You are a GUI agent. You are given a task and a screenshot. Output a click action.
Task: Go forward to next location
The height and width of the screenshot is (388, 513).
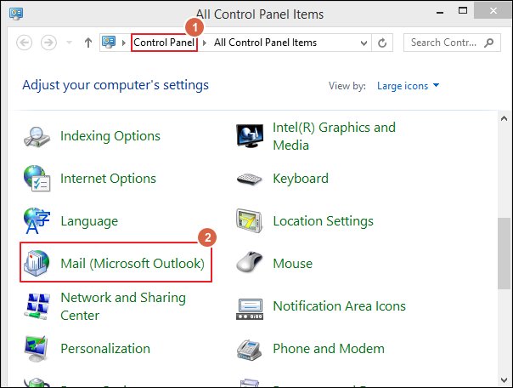48,43
